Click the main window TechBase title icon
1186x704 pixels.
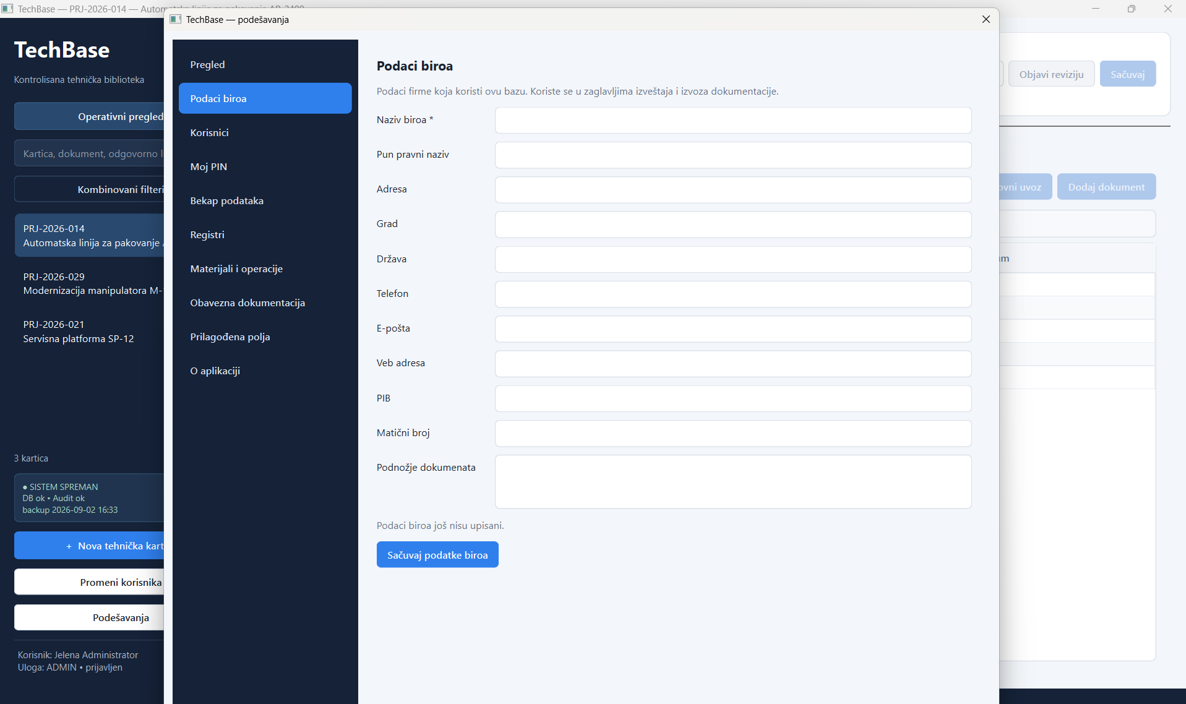coord(7,9)
